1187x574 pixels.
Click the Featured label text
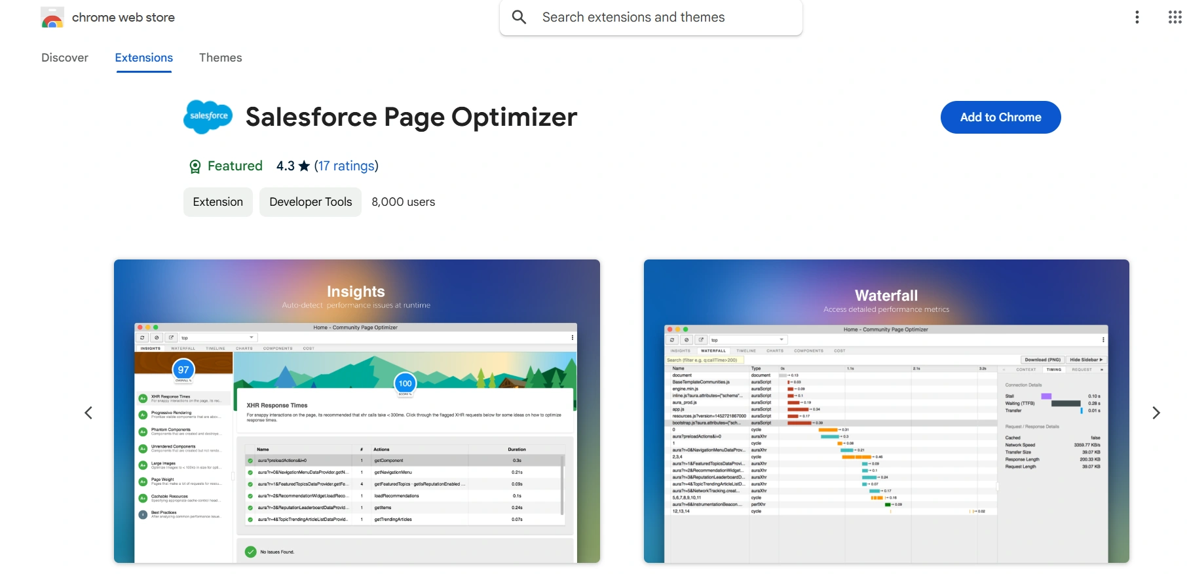click(x=235, y=166)
